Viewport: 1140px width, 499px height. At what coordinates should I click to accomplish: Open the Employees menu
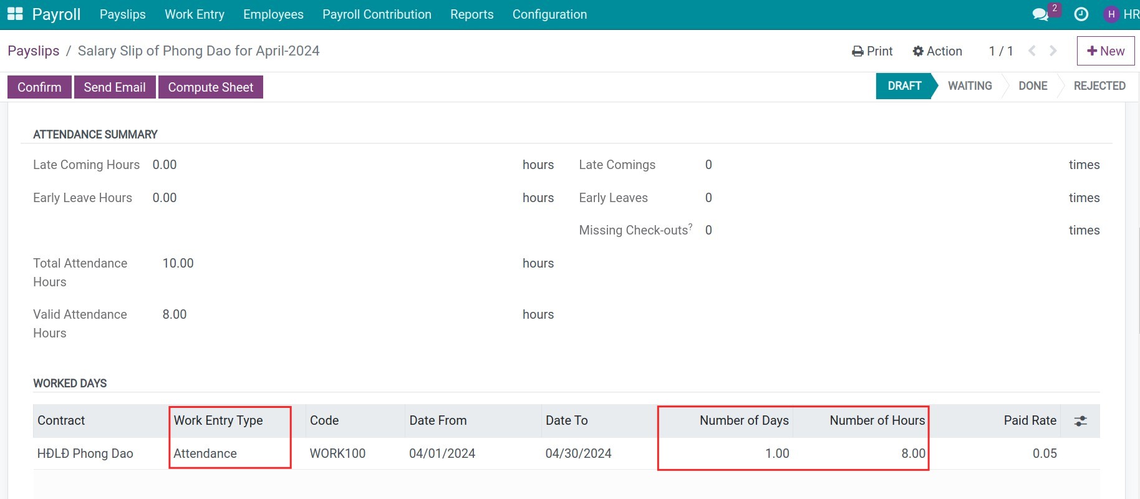pyautogui.click(x=273, y=14)
